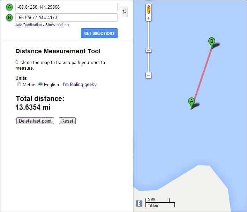Viewport: 247px width, 212px height.
Task: Select marker B on the map
Action: (211, 42)
